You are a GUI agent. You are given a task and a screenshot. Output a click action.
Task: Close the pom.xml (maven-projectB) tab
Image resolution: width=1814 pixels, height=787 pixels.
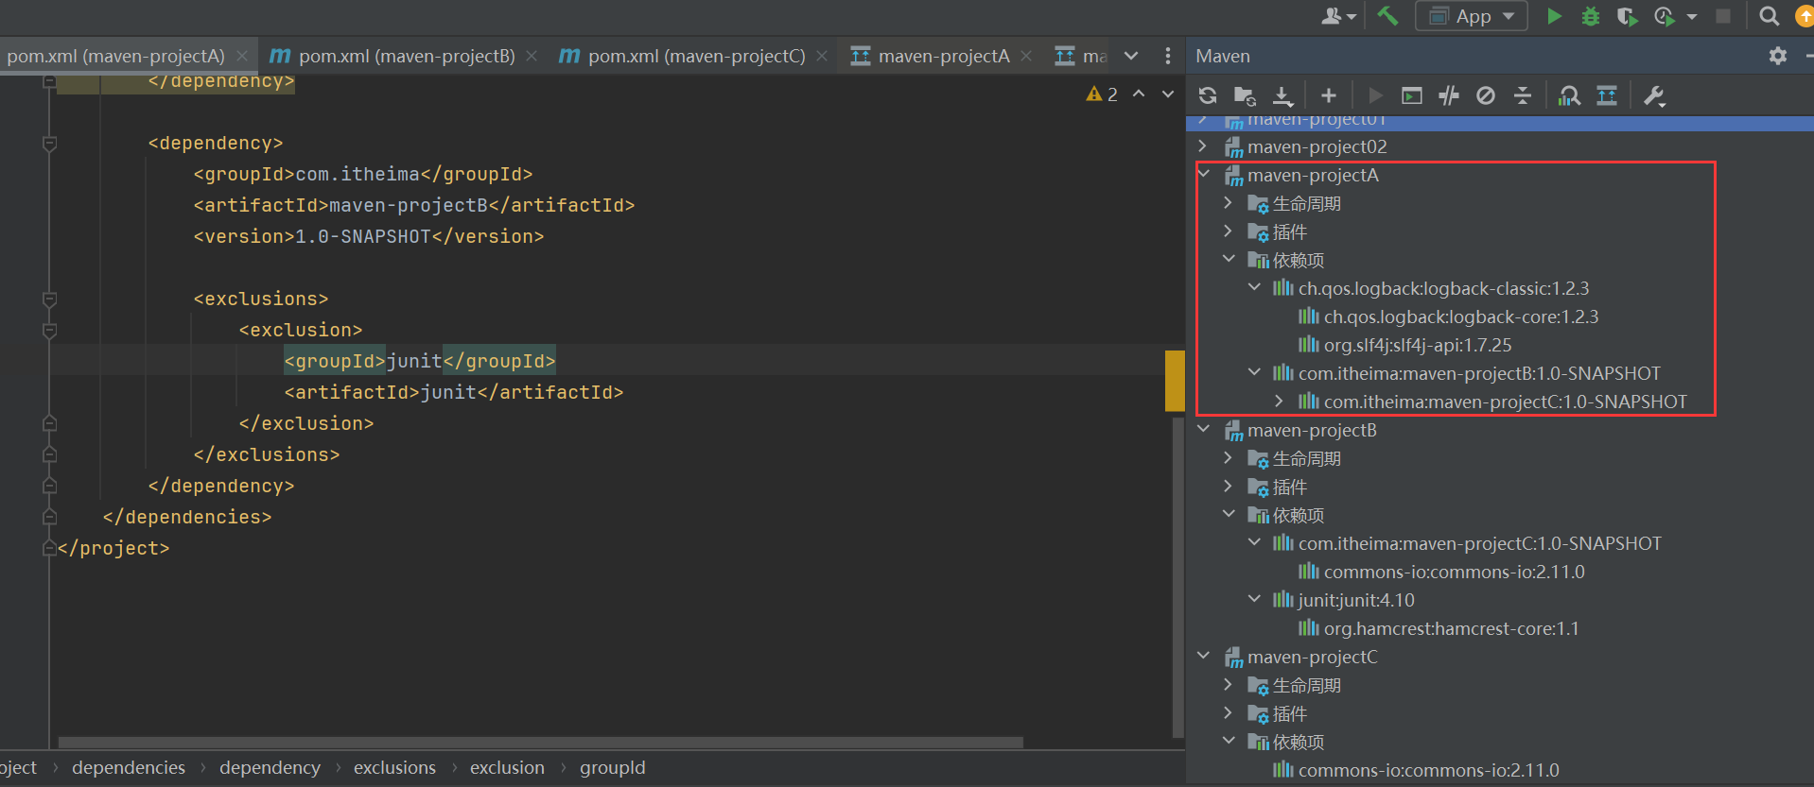[x=532, y=56]
